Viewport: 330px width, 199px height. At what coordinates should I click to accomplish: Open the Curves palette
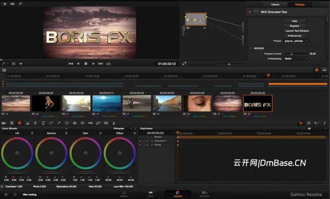[51, 123]
